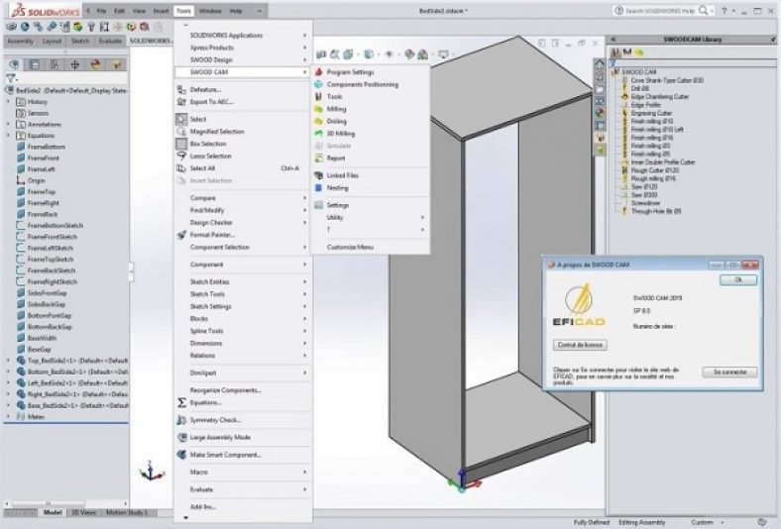Click the Linked Files icon
Image resolution: width=781 pixels, height=529 pixels.
319,175
